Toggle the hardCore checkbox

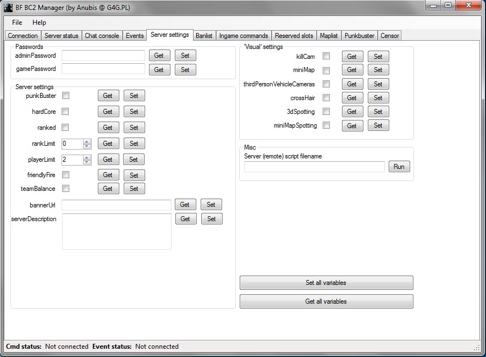[x=65, y=112]
